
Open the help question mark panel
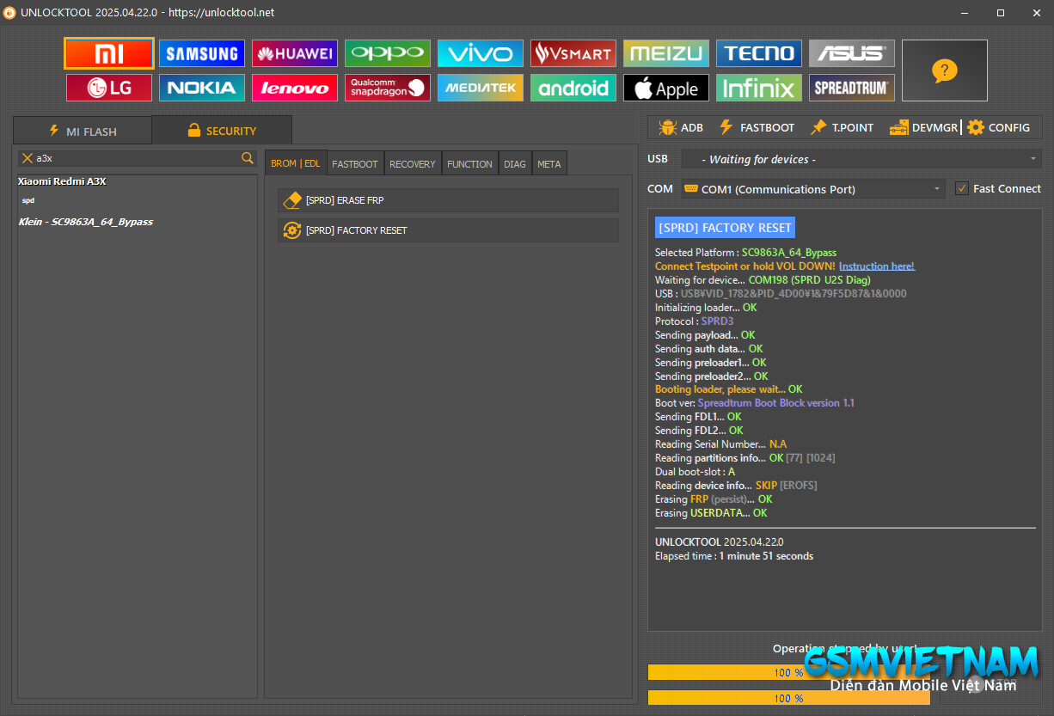point(945,70)
